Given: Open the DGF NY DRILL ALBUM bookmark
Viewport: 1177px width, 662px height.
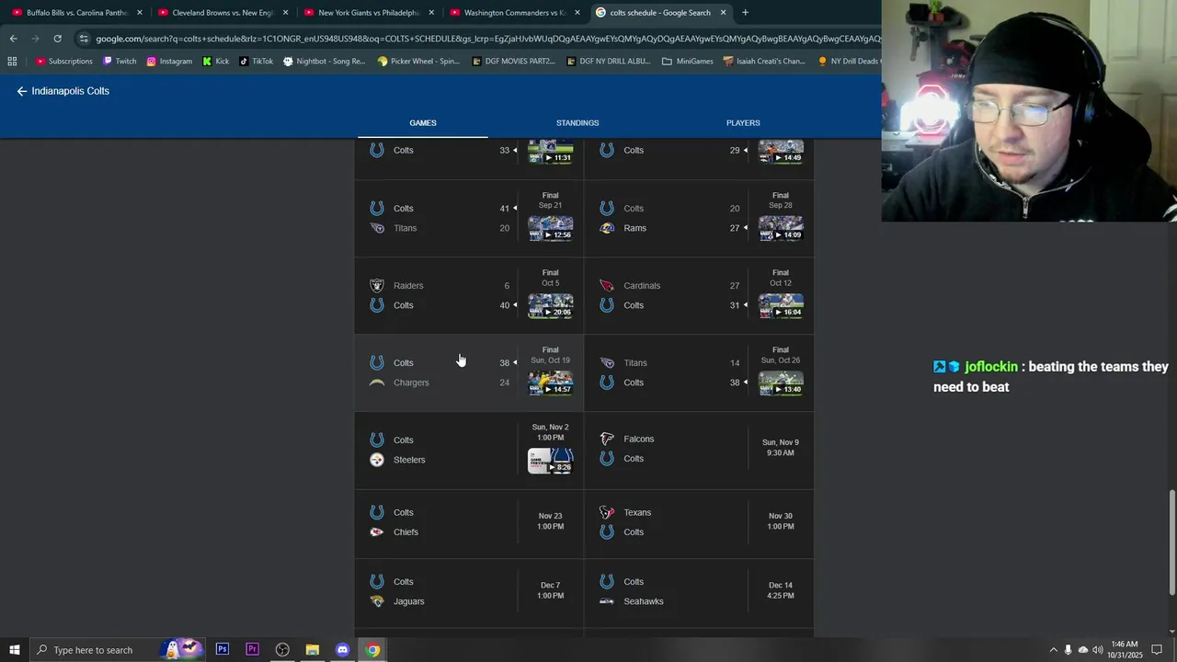Looking at the screenshot, I should 608,62.
